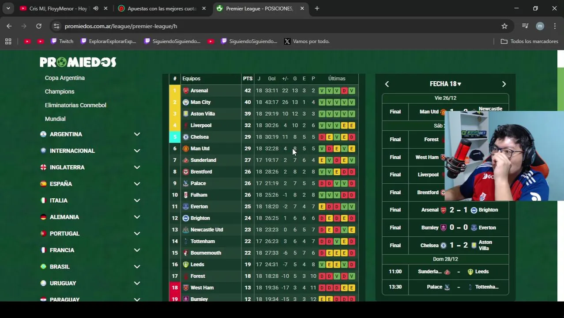Image resolution: width=564 pixels, height=318 pixels.
Task: Open the Burnley 0 - 0 Everton match
Action: pyautogui.click(x=445, y=228)
